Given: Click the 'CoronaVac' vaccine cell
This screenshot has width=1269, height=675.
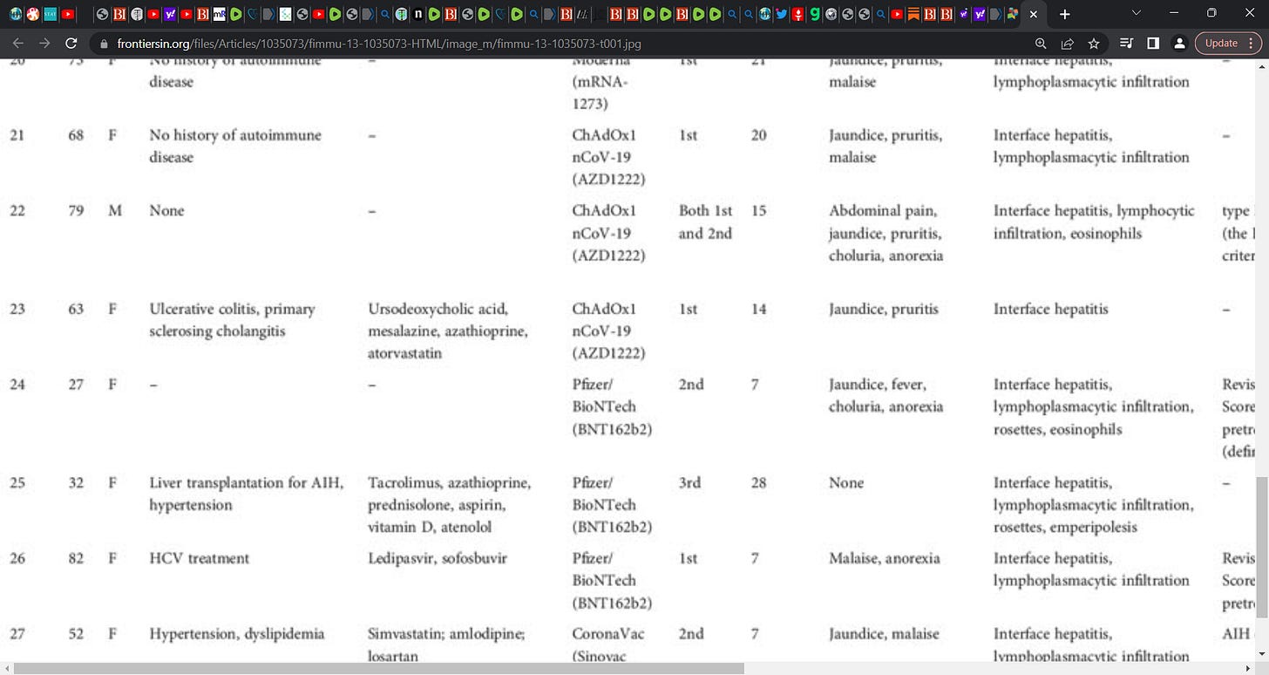Looking at the screenshot, I should (608, 644).
